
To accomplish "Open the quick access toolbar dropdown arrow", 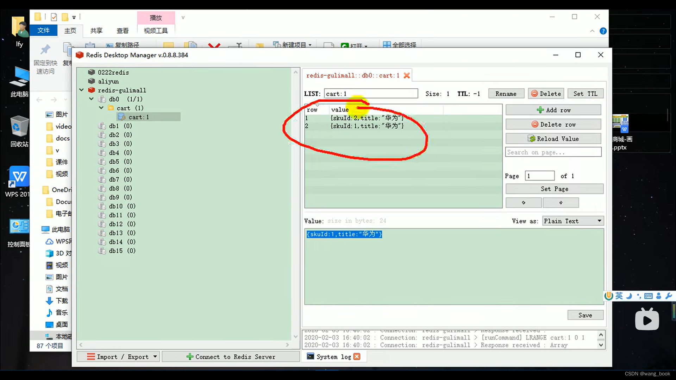I will click(x=74, y=17).
